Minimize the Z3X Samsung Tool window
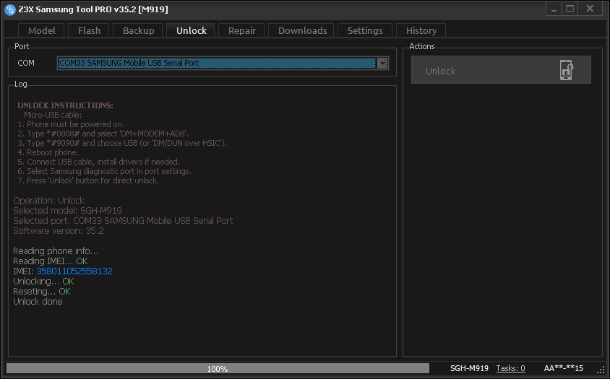The height and width of the screenshot is (379, 610). [554, 9]
